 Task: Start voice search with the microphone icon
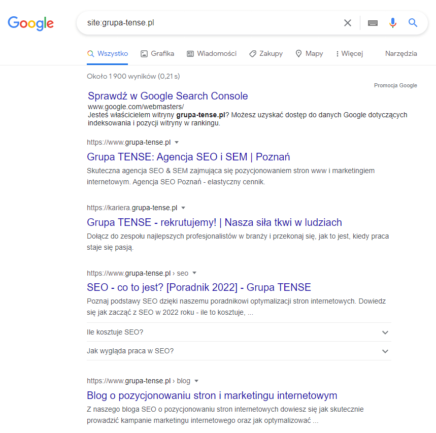[x=393, y=23]
